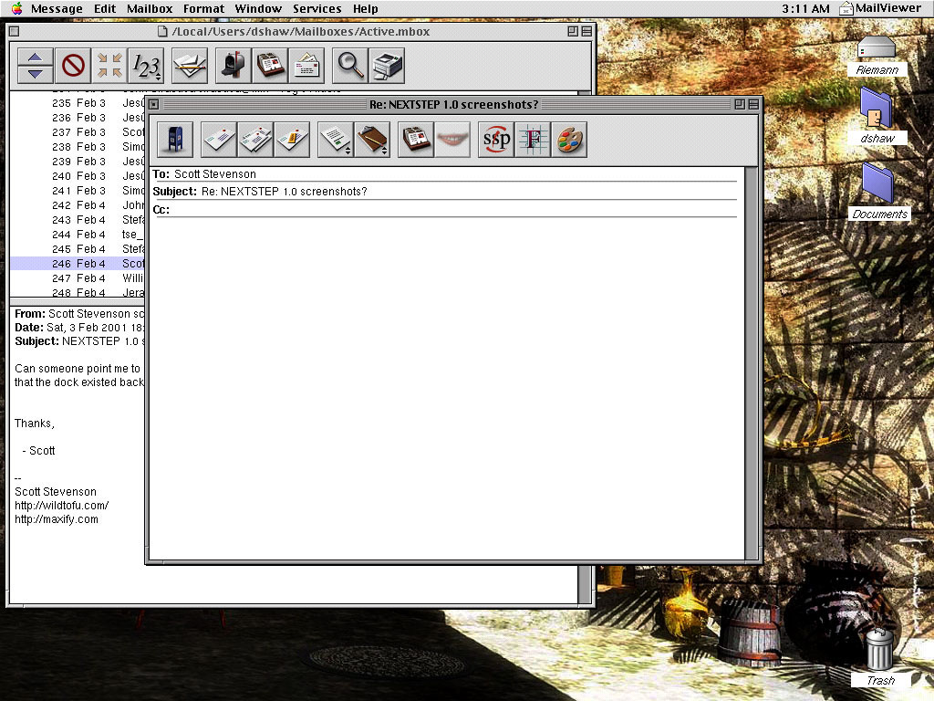Select message row 242 Feb 4
The width and height of the screenshot is (934, 701).
coord(78,205)
